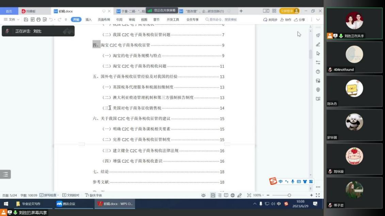Open the rocket icon in right sidebar
The image size is (385, 216).
click(318, 35)
